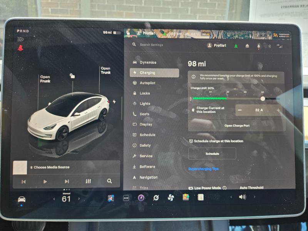
Task: Skip to previous track
Action: point(23,182)
